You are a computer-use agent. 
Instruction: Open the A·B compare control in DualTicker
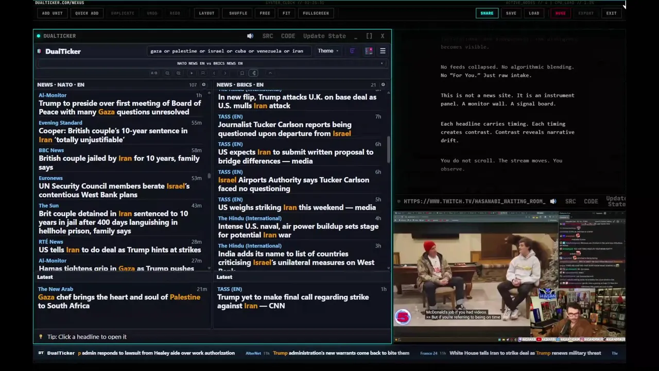pos(154,73)
